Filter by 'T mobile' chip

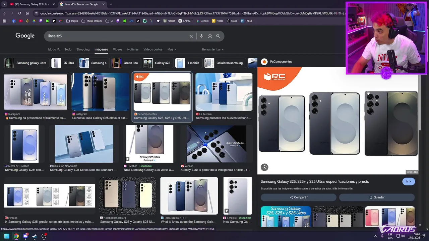(x=189, y=63)
